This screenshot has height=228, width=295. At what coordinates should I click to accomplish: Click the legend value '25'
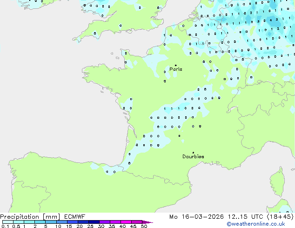click(90, 226)
